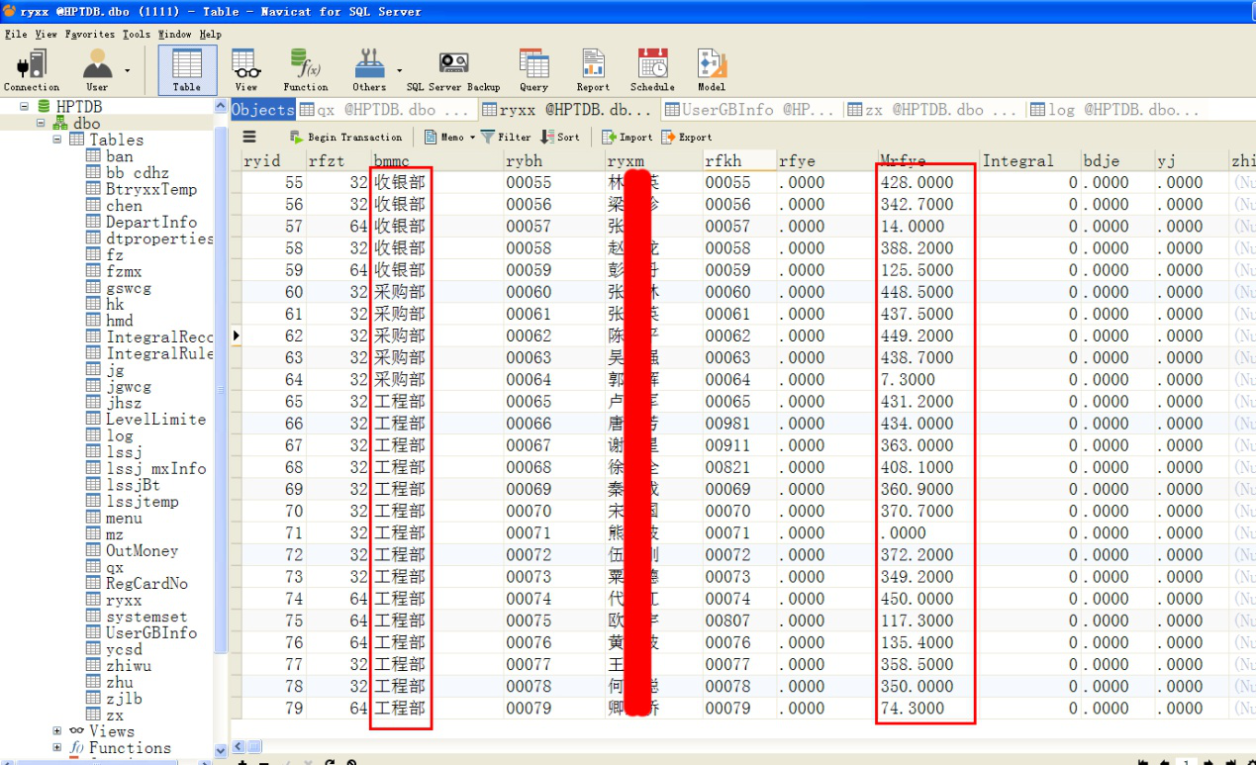Expand the Functions tree node
This screenshot has height=765, width=1256.
pyautogui.click(x=57, y=748)
